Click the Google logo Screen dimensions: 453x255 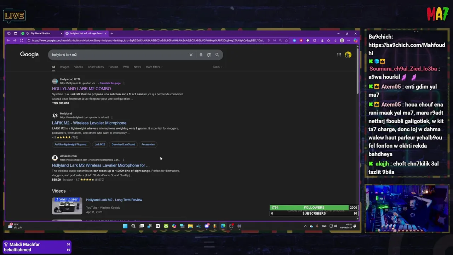(x=29, y=54)
